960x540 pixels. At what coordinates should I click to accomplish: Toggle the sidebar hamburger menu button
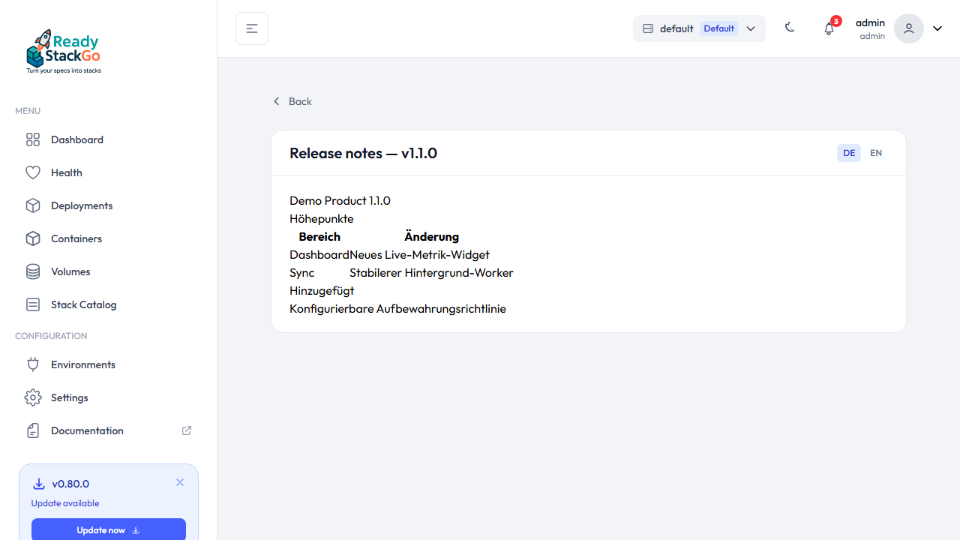pyautogui.click(x=252, y=28)
